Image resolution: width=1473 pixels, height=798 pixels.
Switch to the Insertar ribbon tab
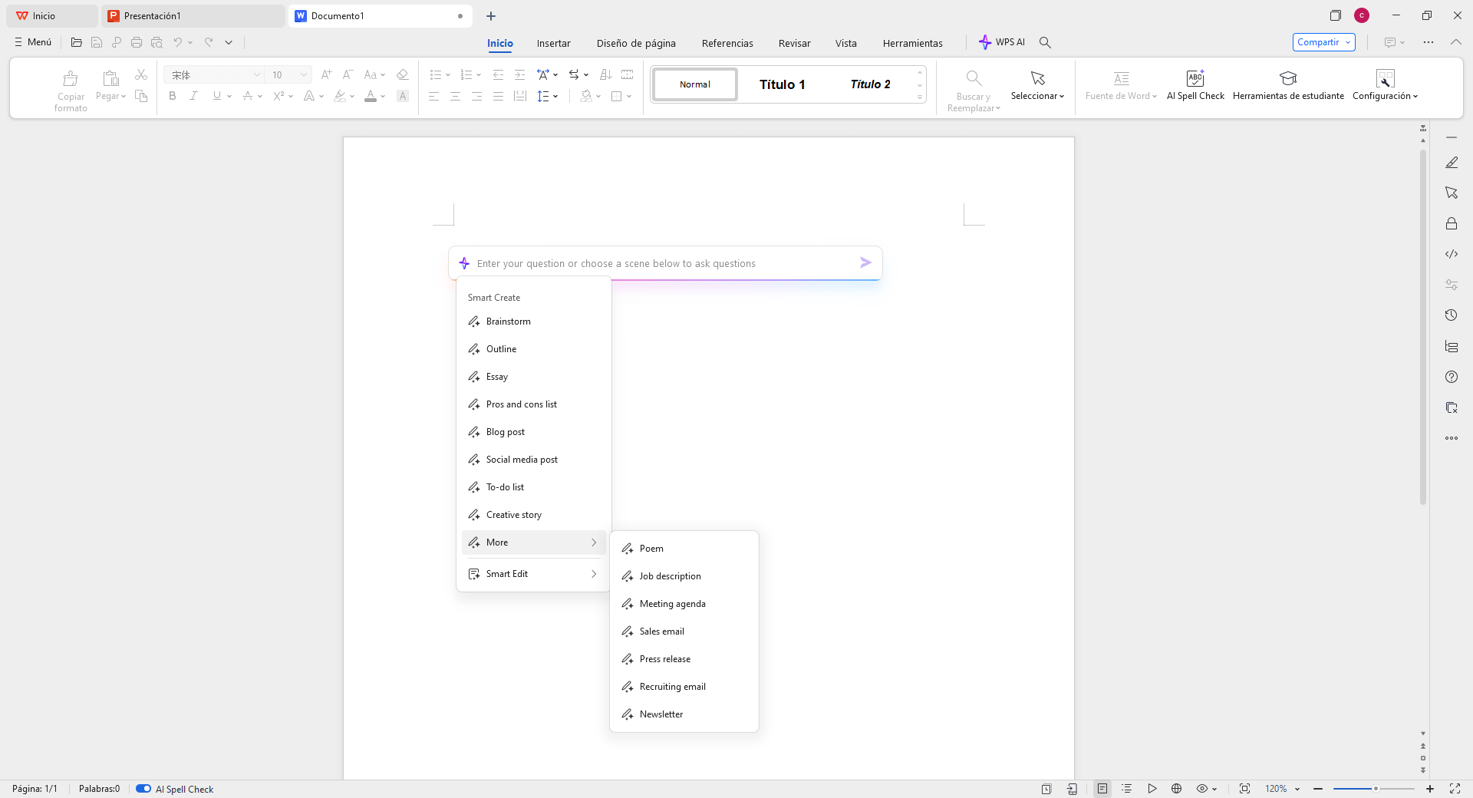(553, 43)
